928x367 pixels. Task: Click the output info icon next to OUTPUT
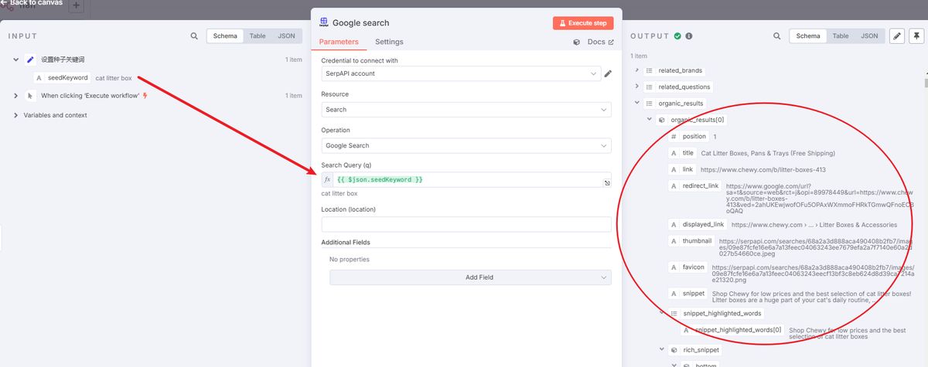[x=689, y=36]
